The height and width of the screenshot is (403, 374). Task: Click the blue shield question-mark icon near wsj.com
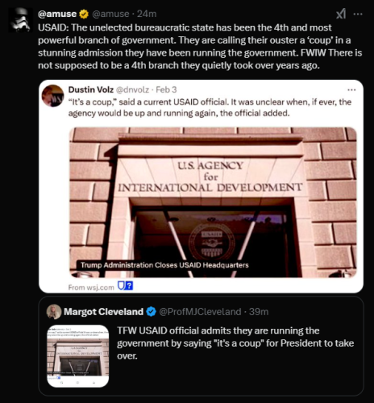point(126,286)
